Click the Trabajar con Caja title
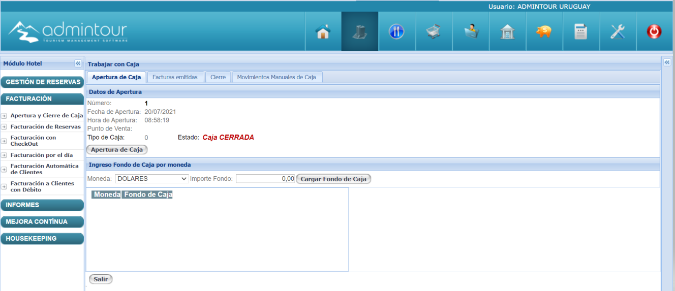The height and width of the screenshot is (291, 675). point(113,64)
